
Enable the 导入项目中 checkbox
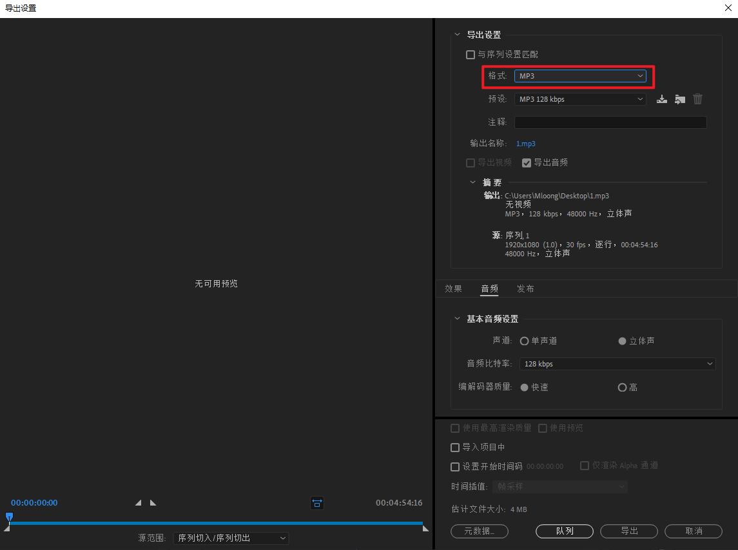coord(454,447)
